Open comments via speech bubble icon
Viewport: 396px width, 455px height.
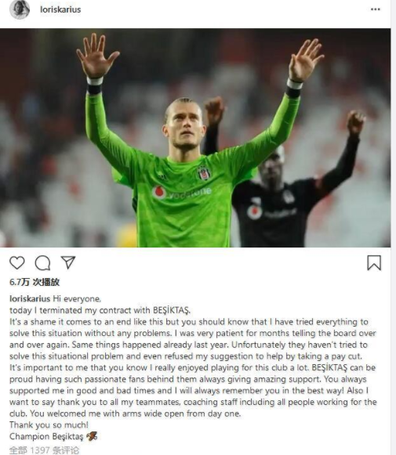coord(42,263)
